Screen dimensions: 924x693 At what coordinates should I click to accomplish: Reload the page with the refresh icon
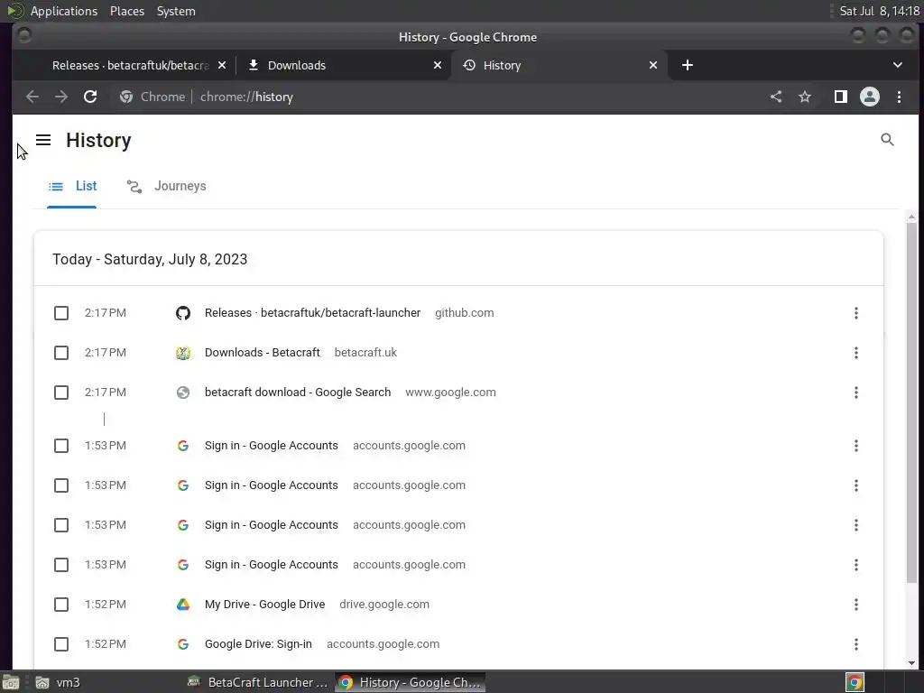[x=90, y=97]
